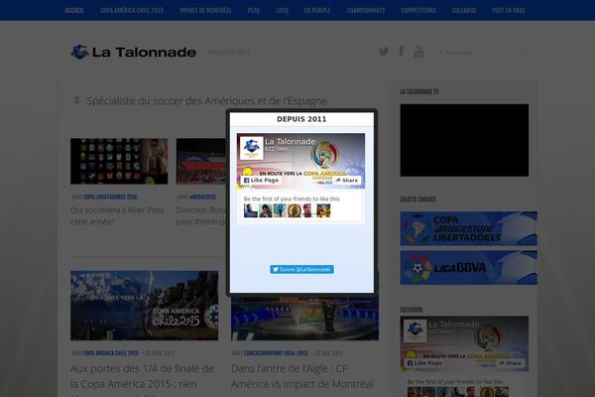The width and height of the screenshot is (595, 397).
Task: Open Copa Libertadores 2016 category link
Action: point(110,197)
